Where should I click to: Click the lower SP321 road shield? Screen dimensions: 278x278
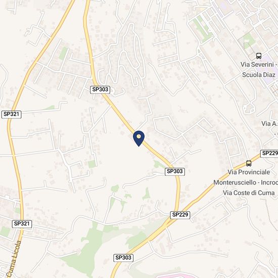tap(22, 224)
